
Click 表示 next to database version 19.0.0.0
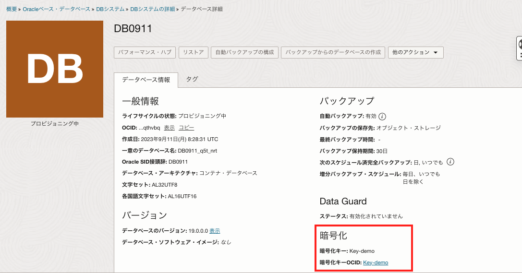tap(215, 231)
